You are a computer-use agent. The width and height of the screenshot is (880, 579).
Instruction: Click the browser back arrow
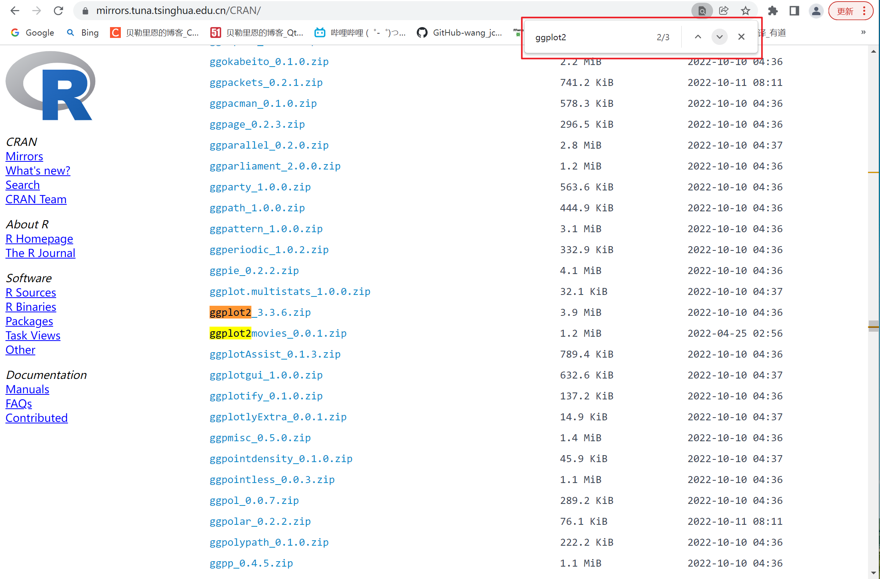(15, 10)
